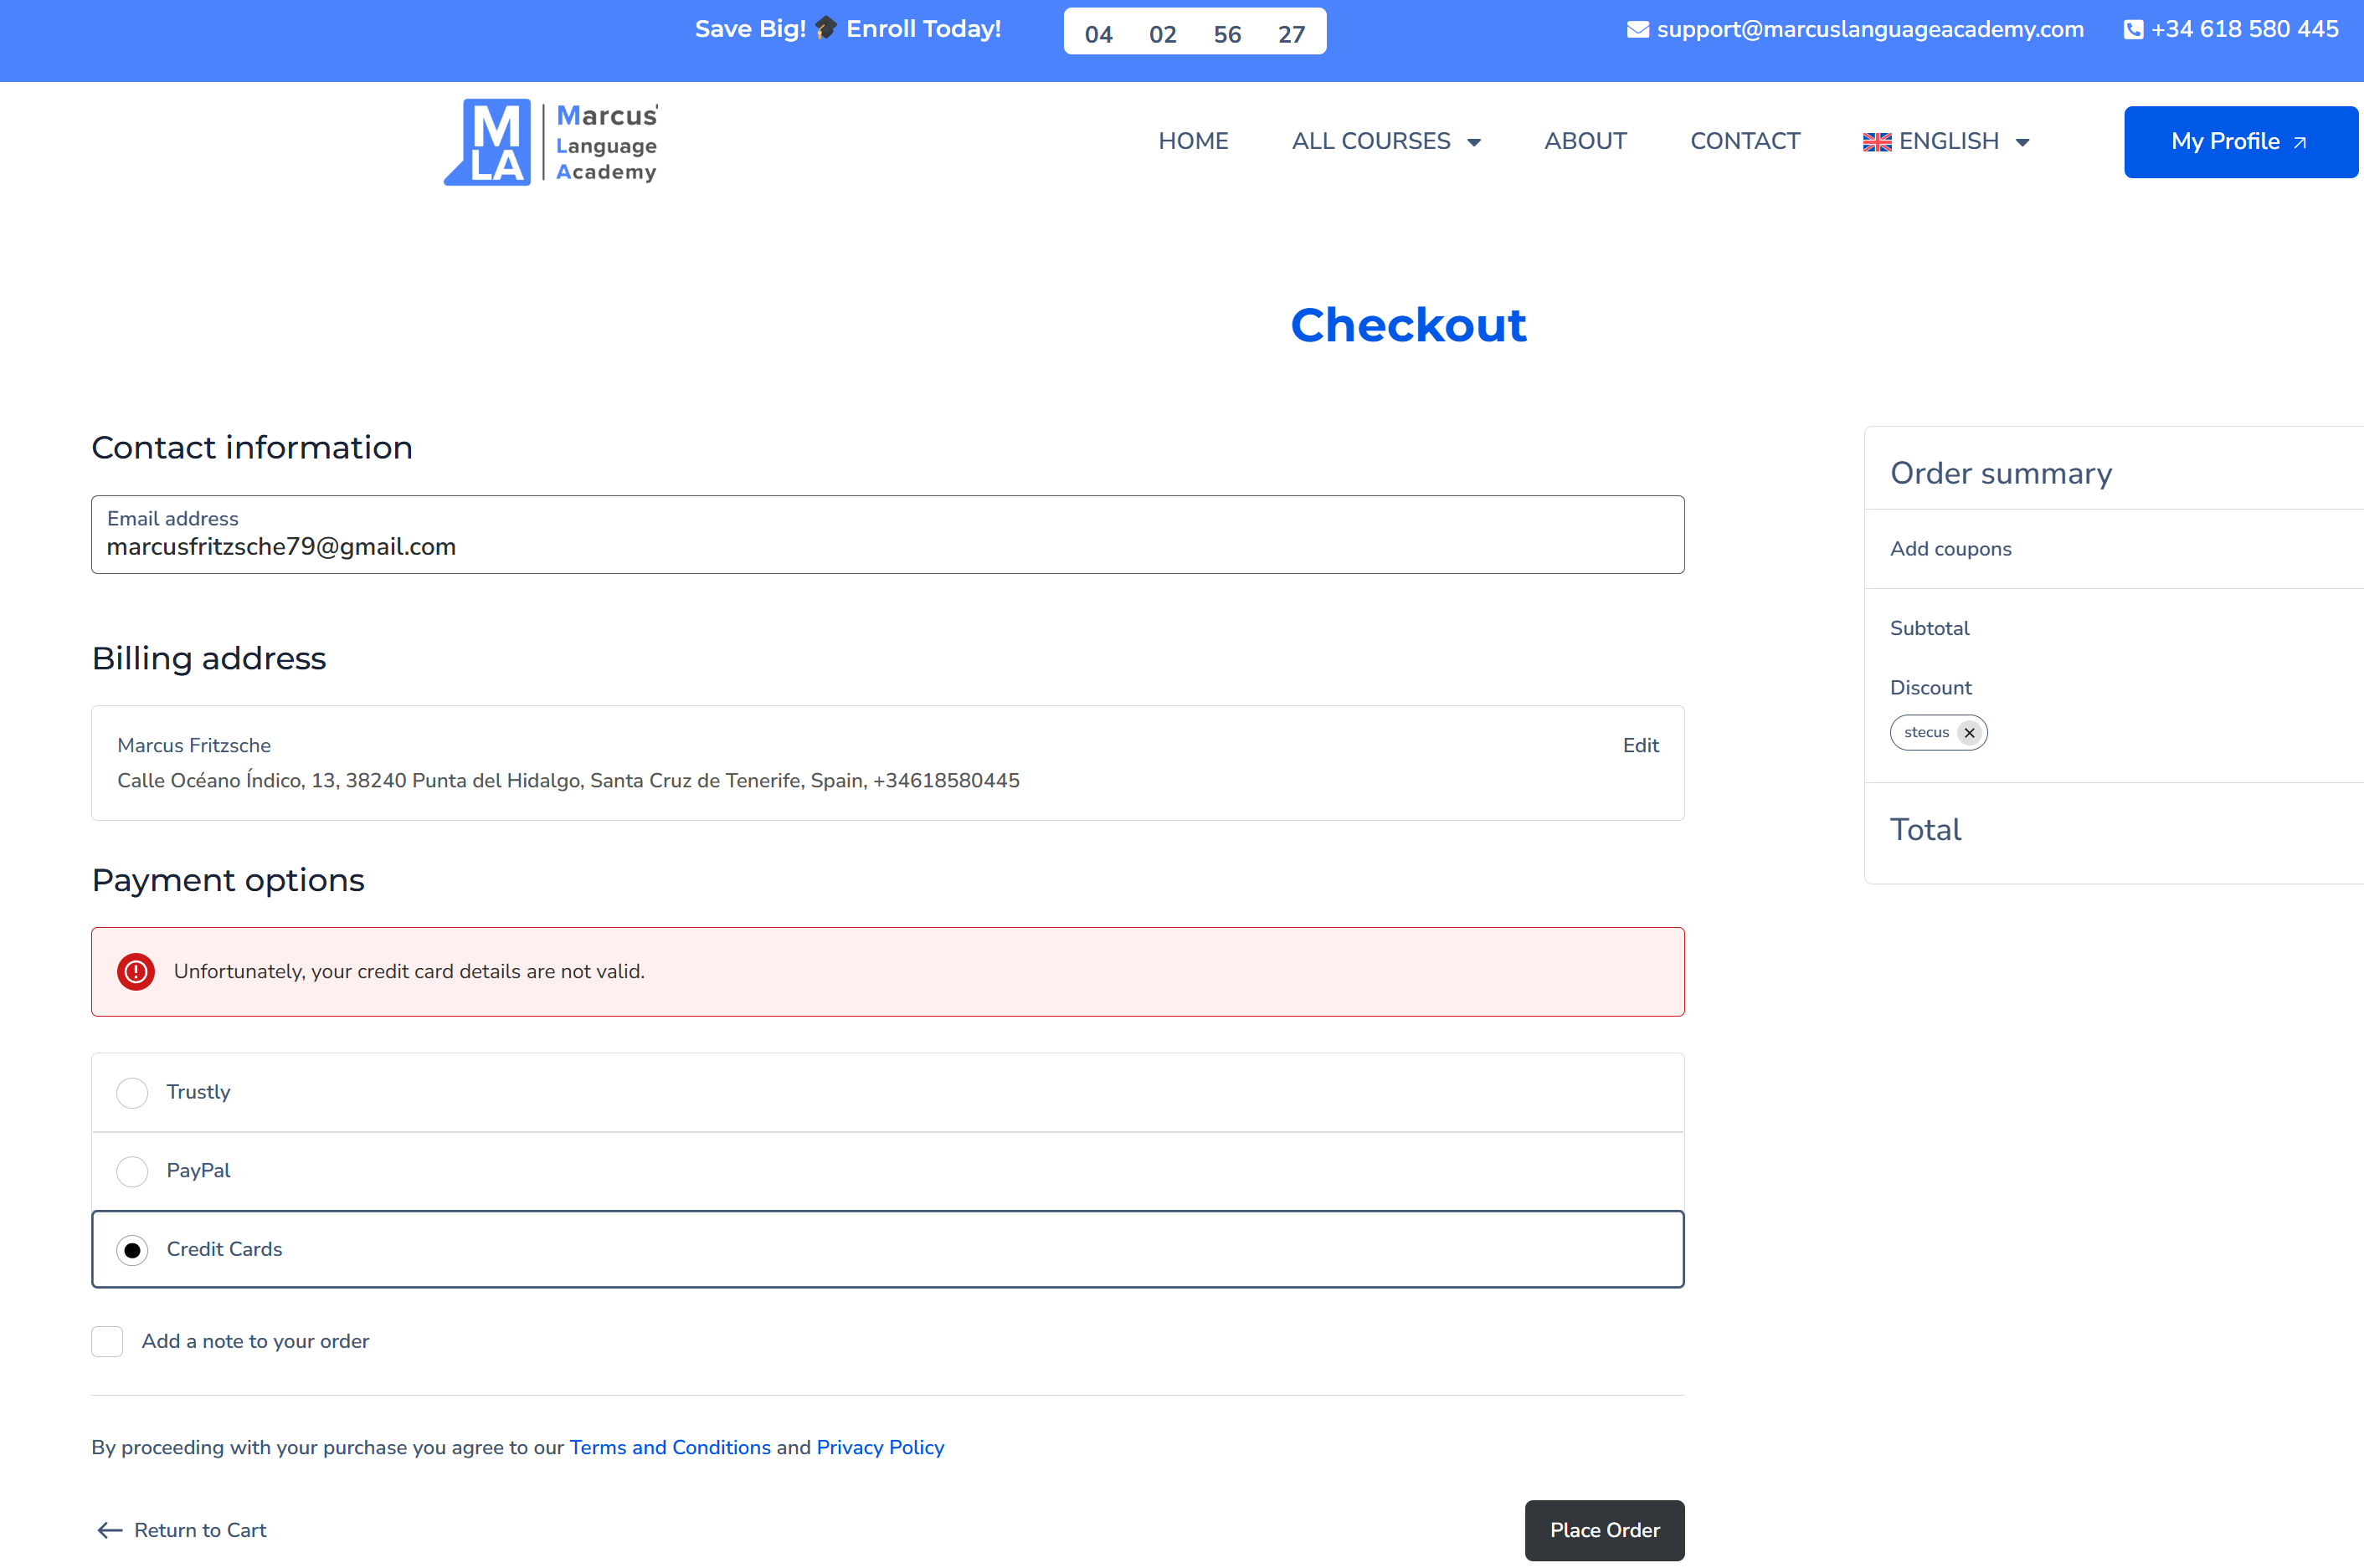This screenshot has height=1568, width=2364.
Task: Expand the All Courses dropdown menu
Action: point(1385,142)
